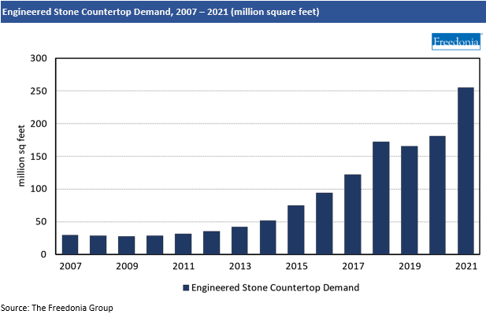Click the y-axis value 300
Screen dimensions: 486x318
pos(39,58)
